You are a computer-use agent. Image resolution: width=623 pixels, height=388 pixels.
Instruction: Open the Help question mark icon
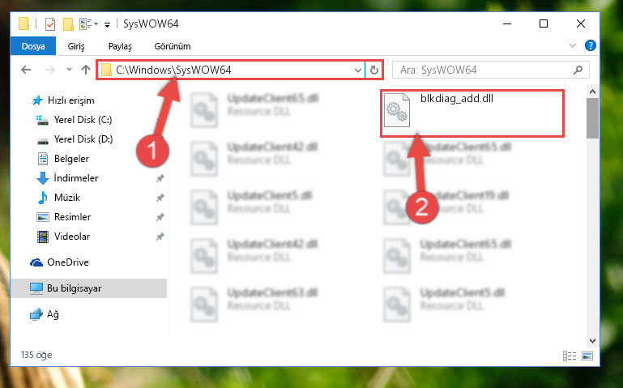pyautogui.click(x=590, y=45)
